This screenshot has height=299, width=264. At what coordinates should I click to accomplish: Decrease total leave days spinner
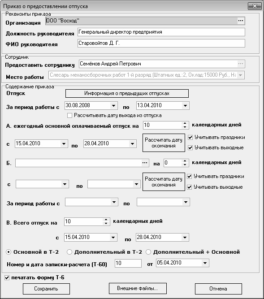click(x=106, y=223)
